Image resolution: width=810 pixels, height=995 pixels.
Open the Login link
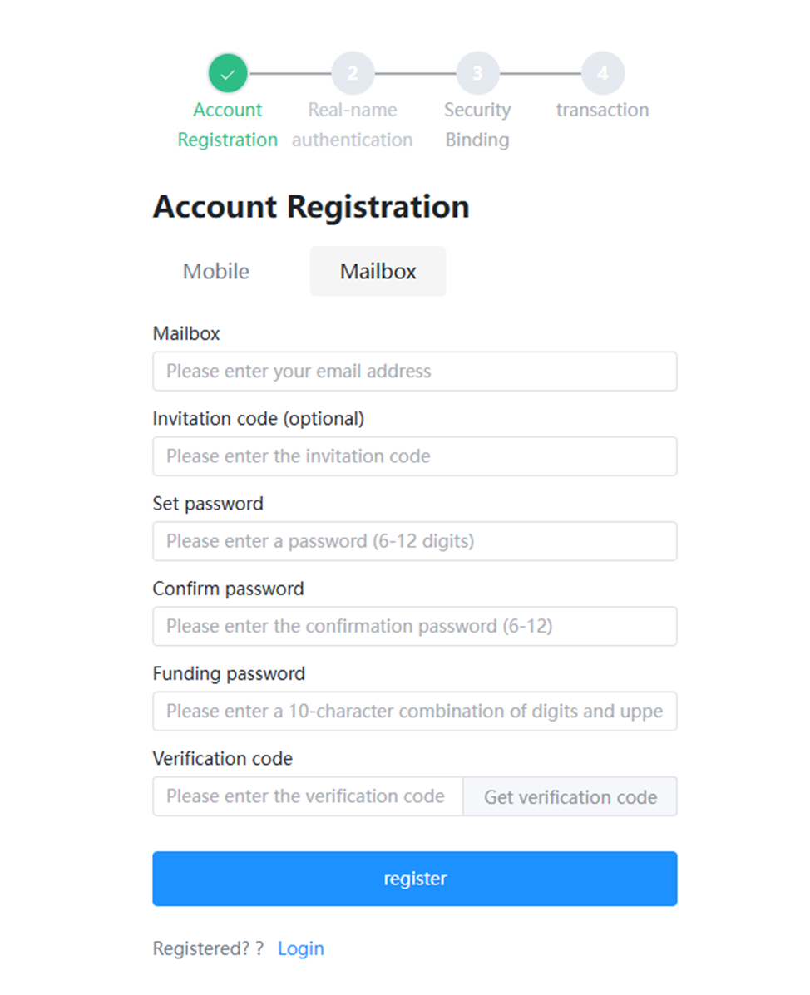point(301,948)
